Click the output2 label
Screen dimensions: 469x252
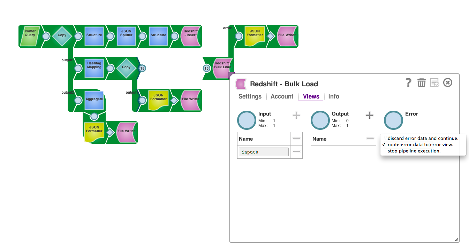click(x=68, y=92)
